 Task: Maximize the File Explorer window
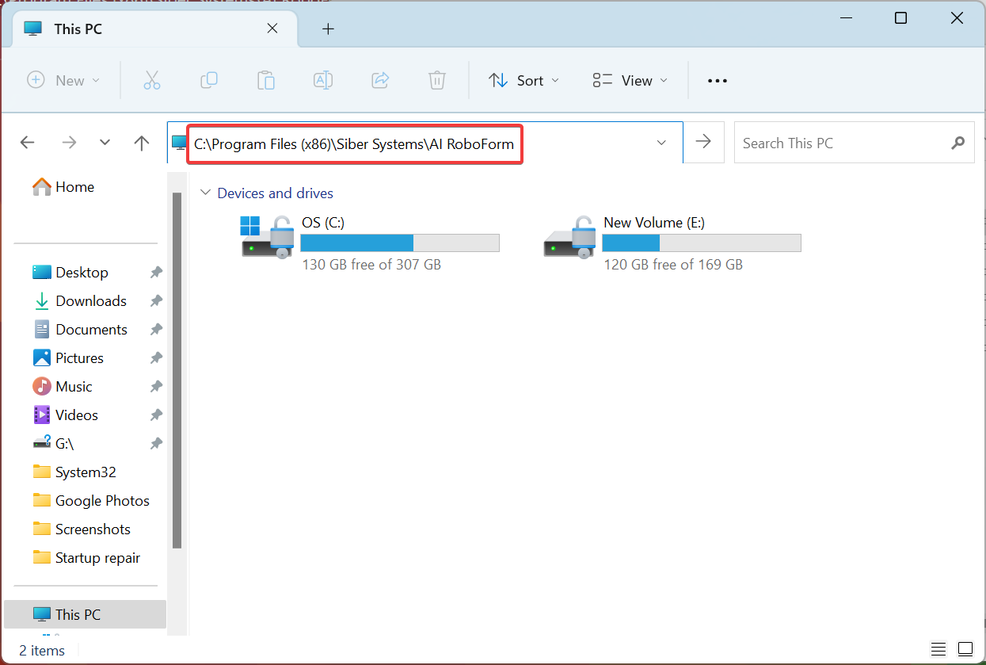[900, 18]
